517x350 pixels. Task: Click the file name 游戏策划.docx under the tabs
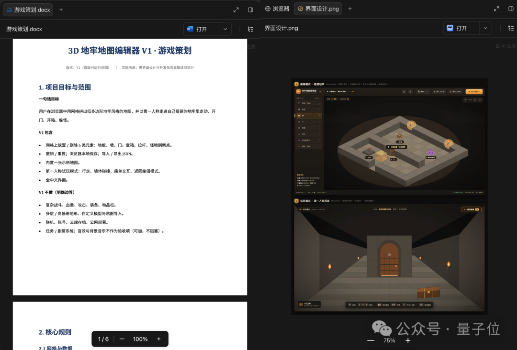(24, 29)
